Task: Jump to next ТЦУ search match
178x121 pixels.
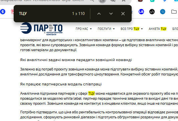Action: point(111,14)
